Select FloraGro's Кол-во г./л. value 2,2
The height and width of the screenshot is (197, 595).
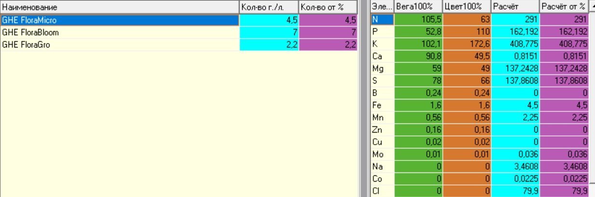pyautogui.click(x=269, y=45)
